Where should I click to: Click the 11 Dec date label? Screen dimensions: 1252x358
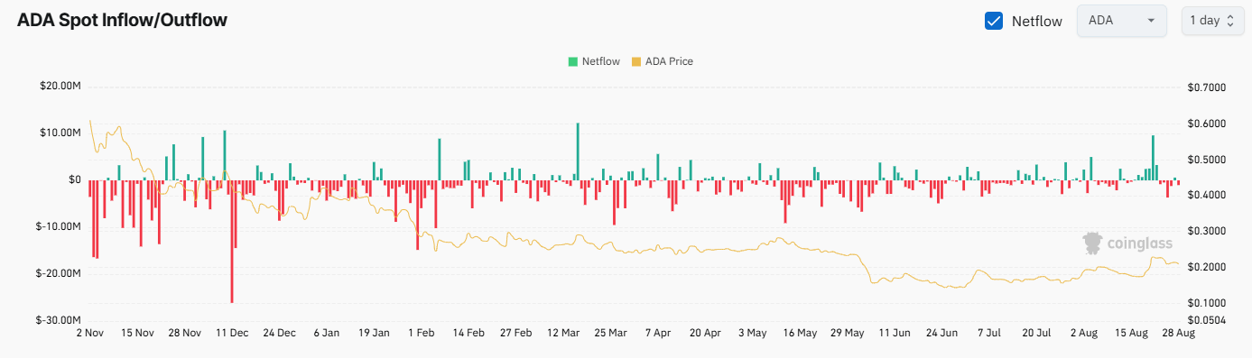(232, 333)
